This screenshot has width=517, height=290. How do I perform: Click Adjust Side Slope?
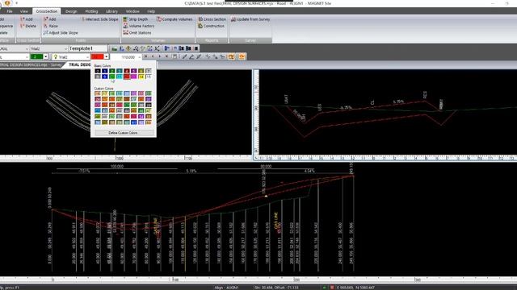[61, 33]
